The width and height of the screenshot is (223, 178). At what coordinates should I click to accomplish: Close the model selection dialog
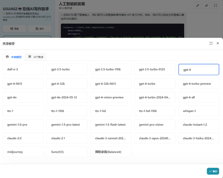click(x=218, y=43)
